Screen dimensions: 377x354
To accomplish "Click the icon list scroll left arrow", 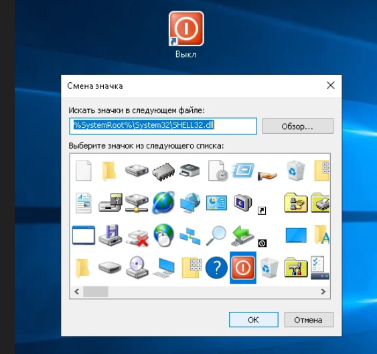I will 77,292.
